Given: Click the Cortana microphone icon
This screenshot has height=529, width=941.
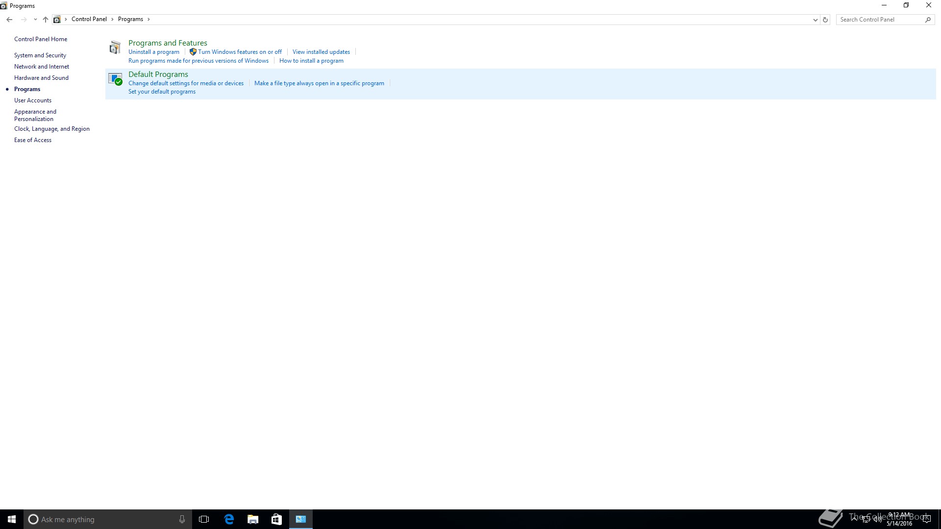Looking at the screenshot, I should click(x=182, y=519).
